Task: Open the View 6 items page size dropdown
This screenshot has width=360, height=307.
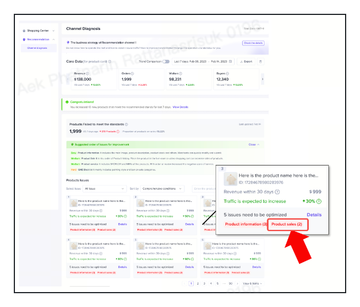Action: click(252, 283)
